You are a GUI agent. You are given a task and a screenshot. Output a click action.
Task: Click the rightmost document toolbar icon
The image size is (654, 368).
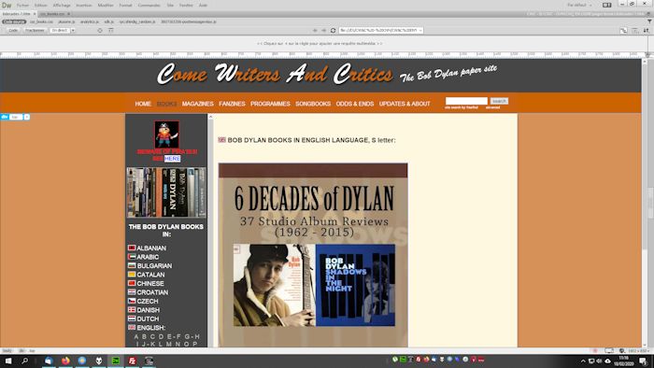[647, 31]
